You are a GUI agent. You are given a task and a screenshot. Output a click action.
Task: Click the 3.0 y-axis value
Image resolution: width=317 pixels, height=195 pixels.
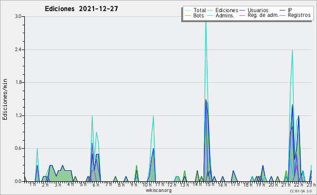pos(18,16)
